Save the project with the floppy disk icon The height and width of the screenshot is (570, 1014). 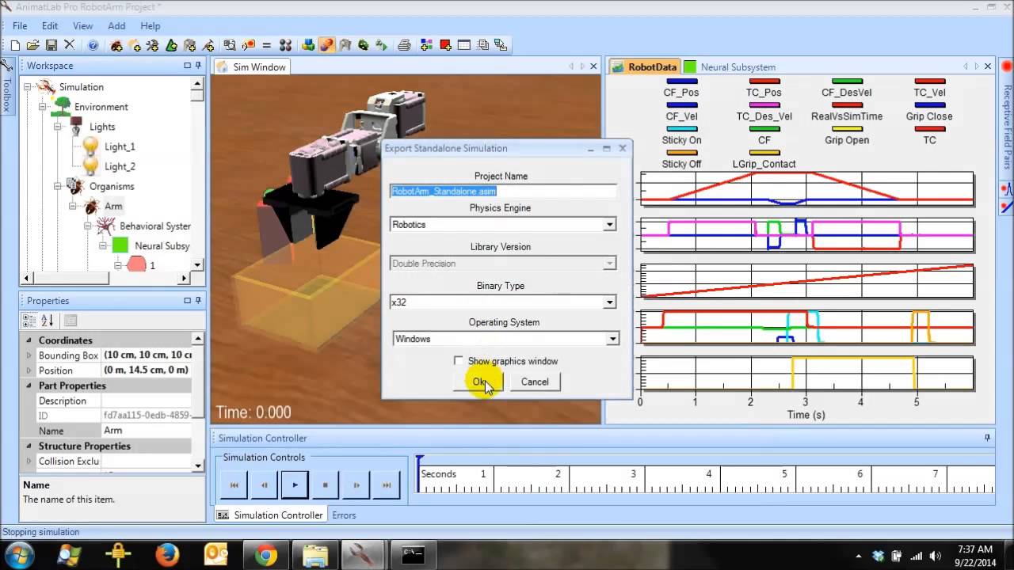coord(51,46)
